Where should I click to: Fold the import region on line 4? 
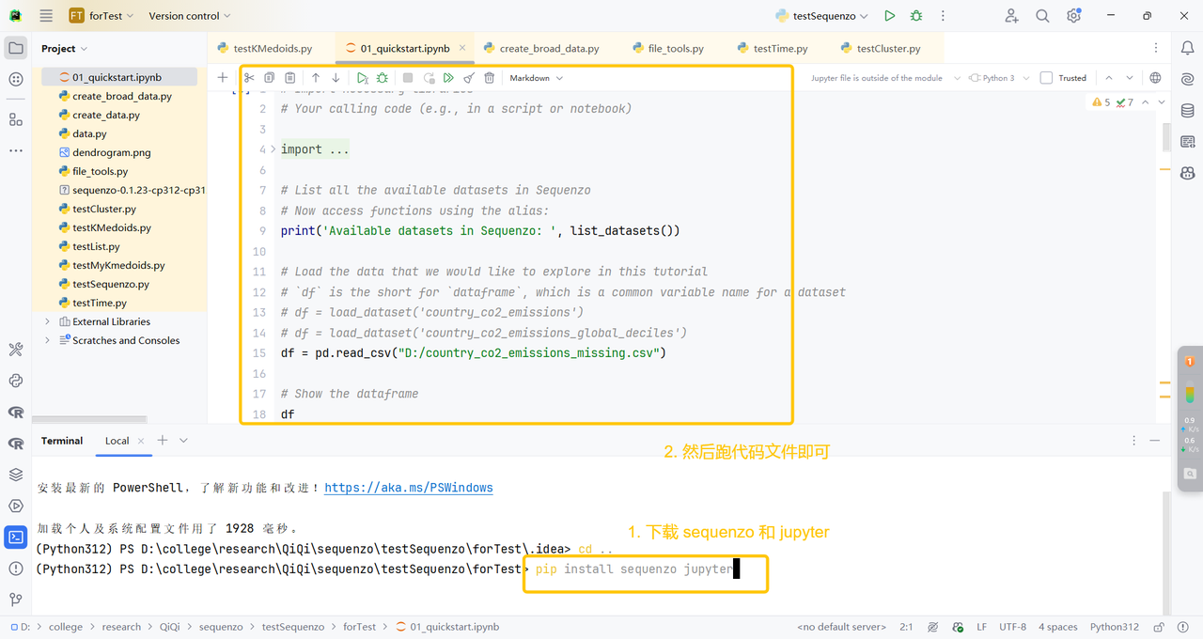[273, 149]
